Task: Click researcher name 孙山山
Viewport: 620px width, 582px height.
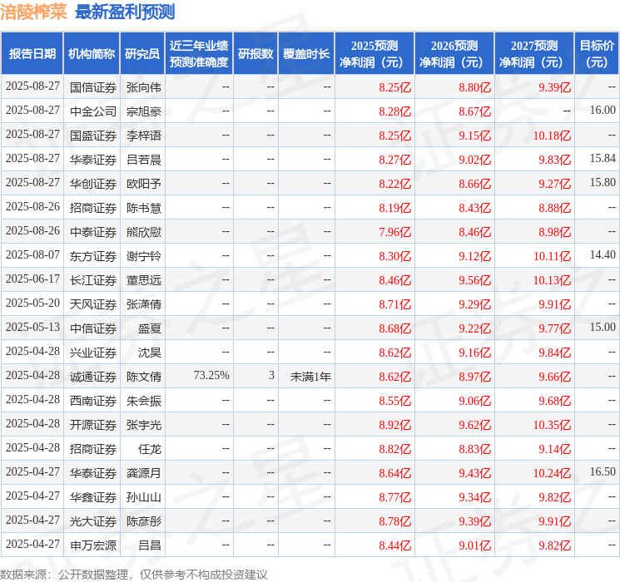Action: pos(143,497)
